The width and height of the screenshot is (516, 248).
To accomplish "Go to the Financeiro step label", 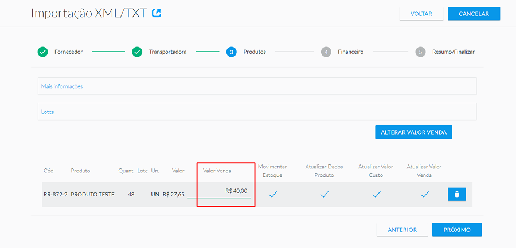I will pyautogui.click(x=350, y=52).
